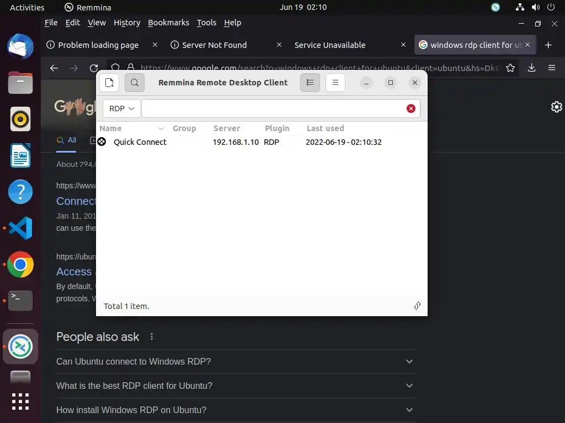Sort connections by Name column

point(132,128)
